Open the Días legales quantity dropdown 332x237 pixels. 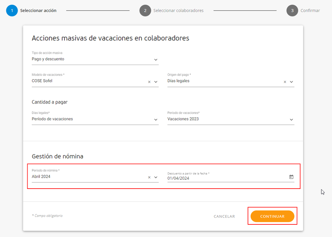click(95, 119)
